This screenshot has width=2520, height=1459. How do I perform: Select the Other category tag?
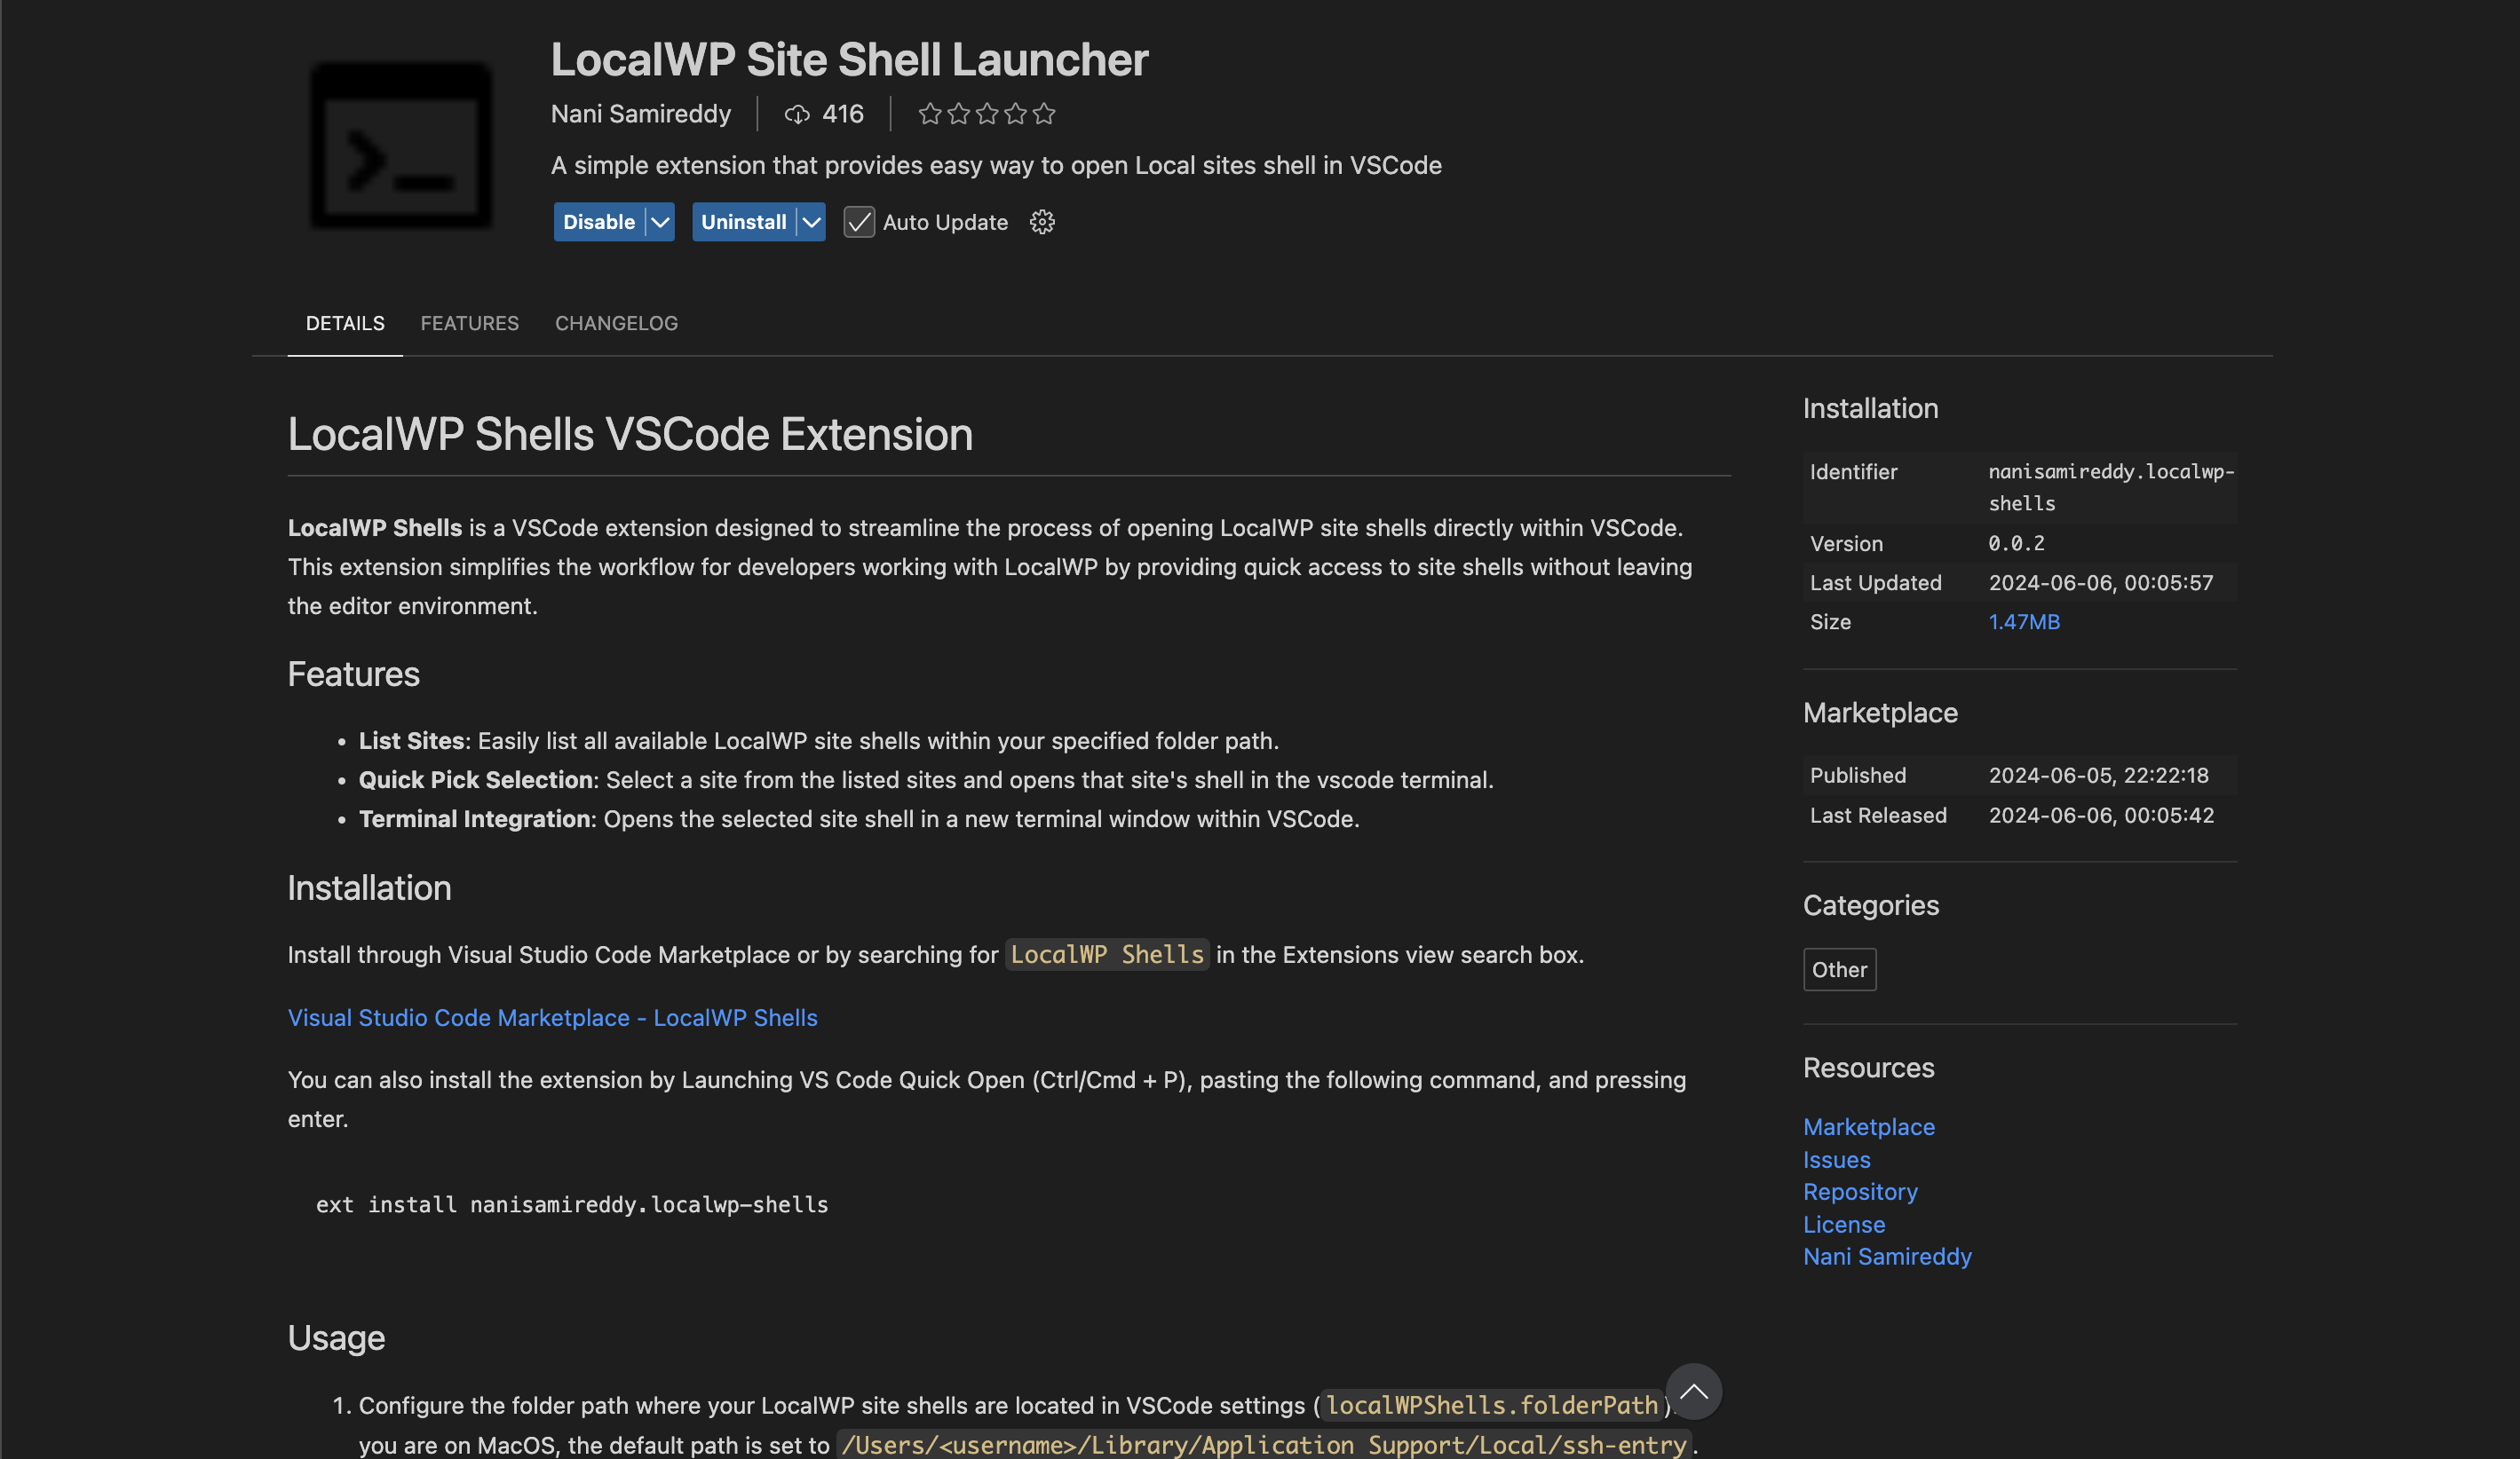click(1839, 969)
